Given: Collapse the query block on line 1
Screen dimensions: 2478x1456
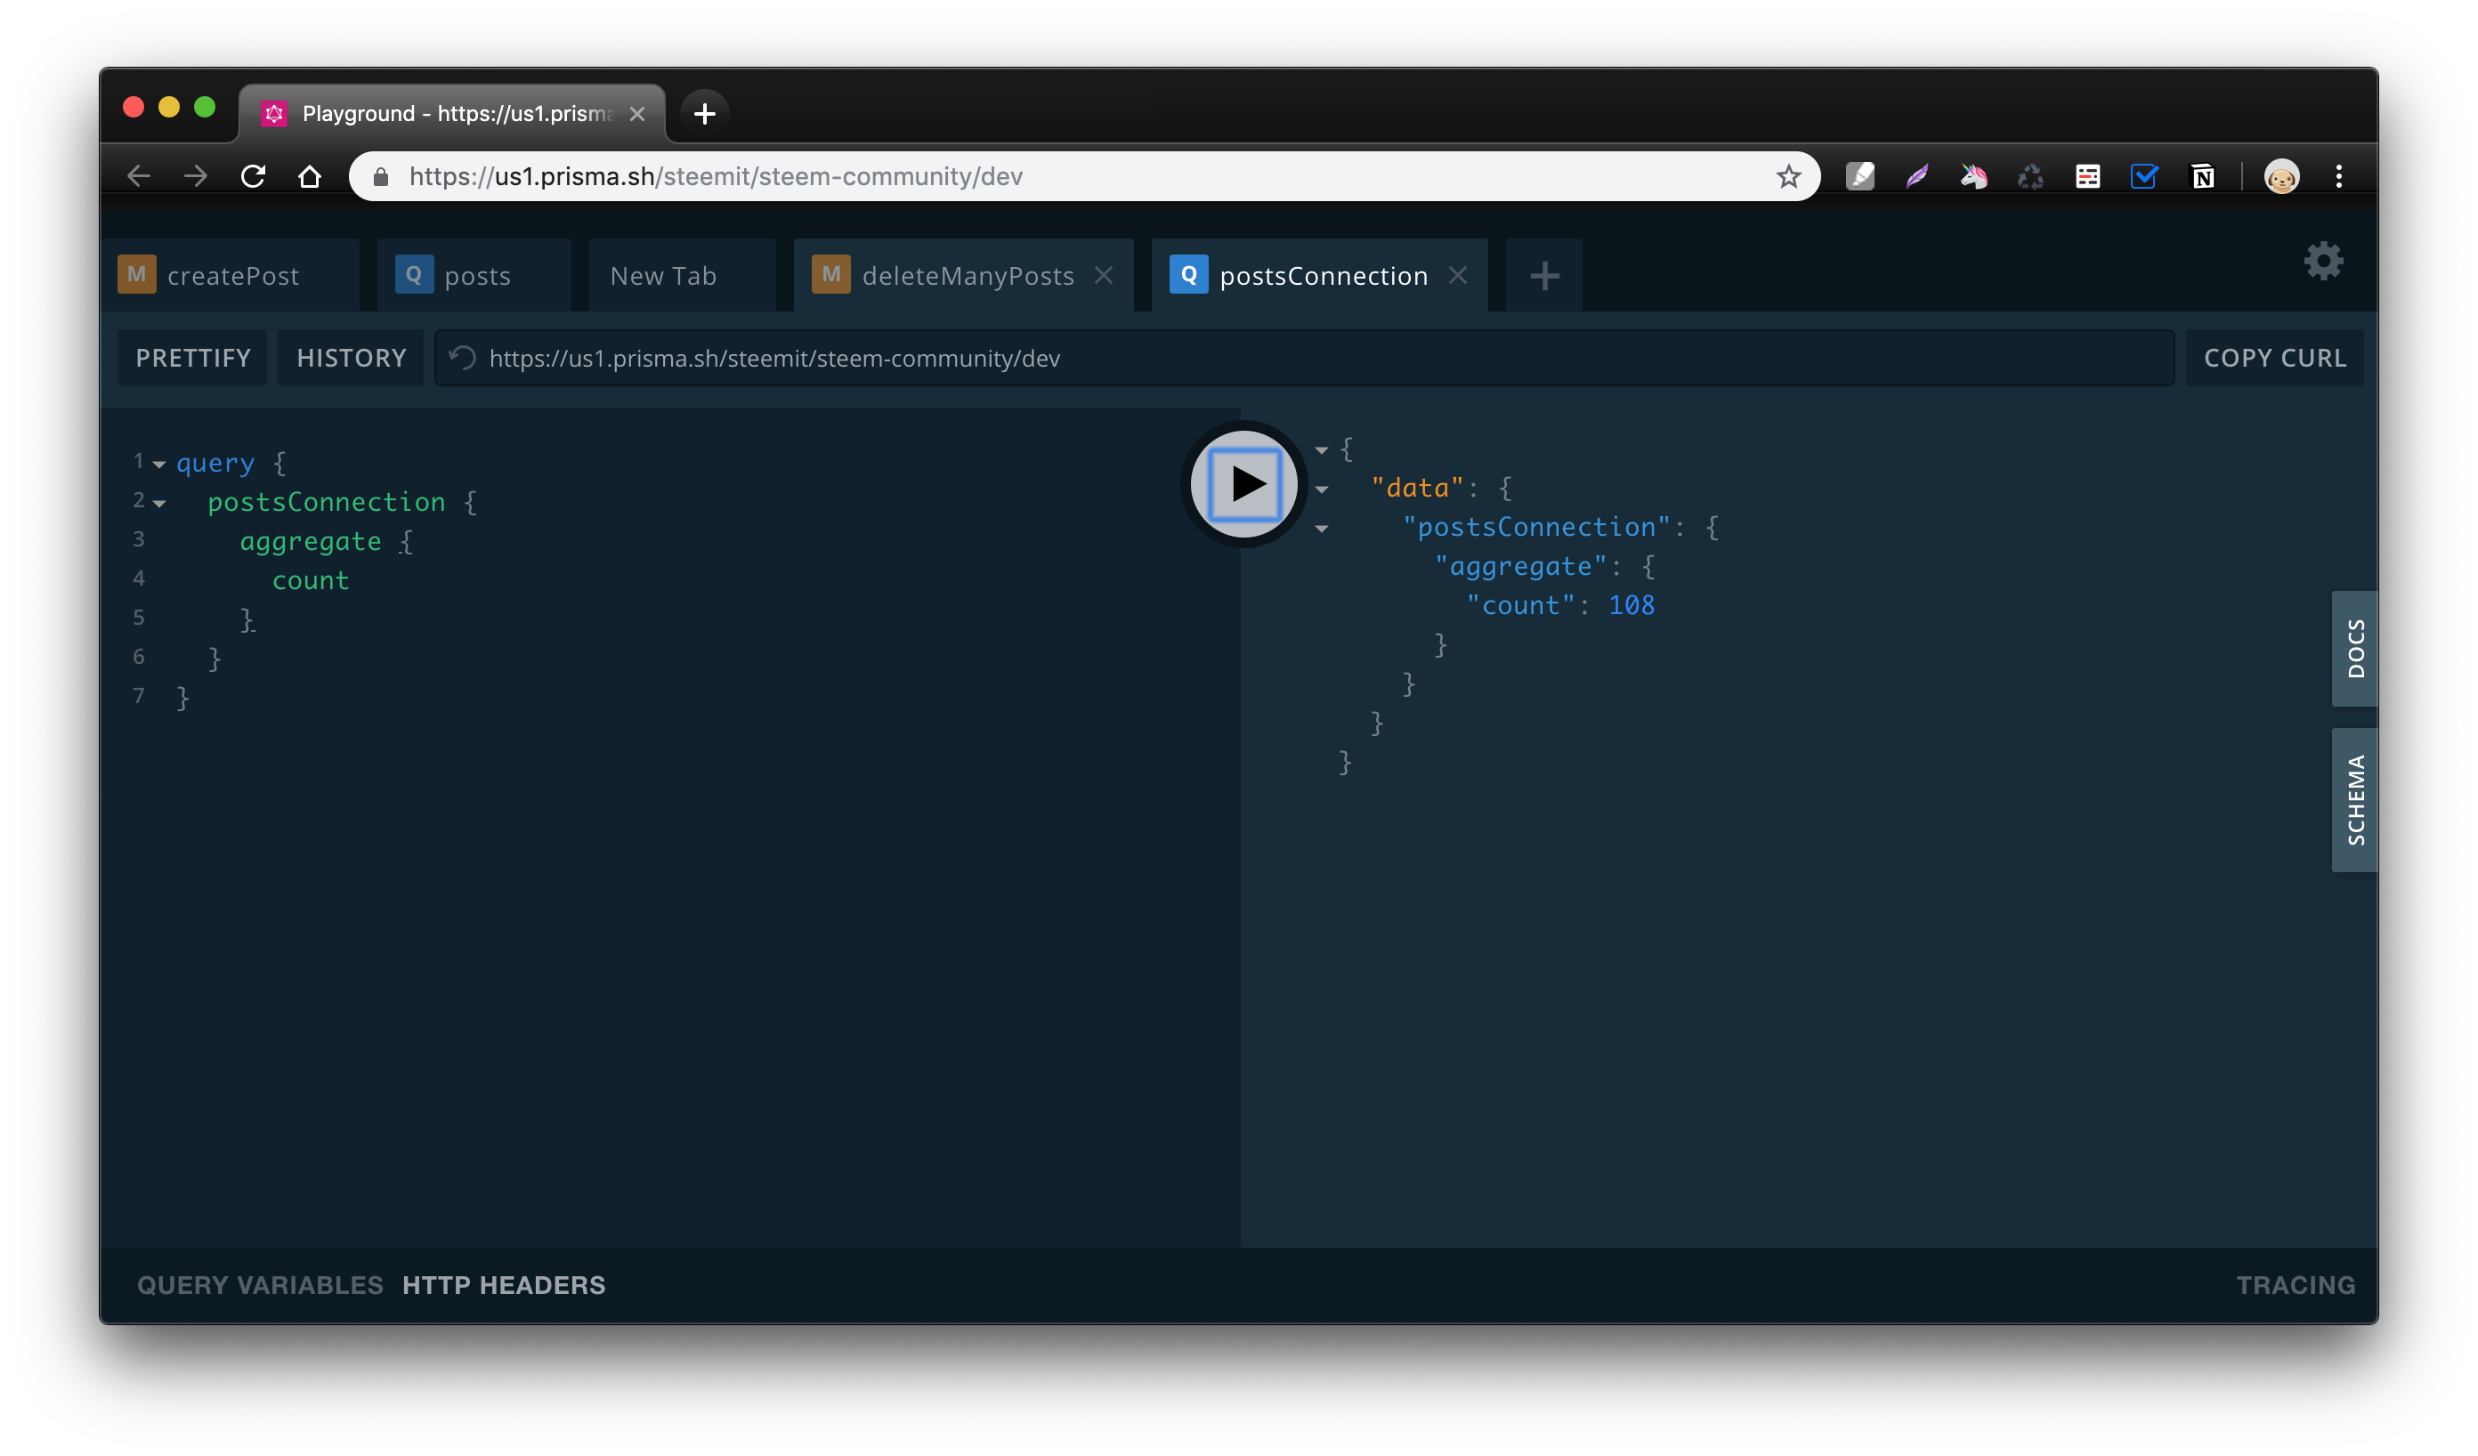Looking at the screenshot, I should click(159, 464).
